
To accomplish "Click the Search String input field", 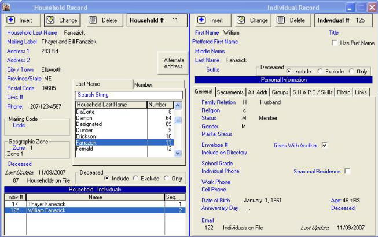I will 129,95.
